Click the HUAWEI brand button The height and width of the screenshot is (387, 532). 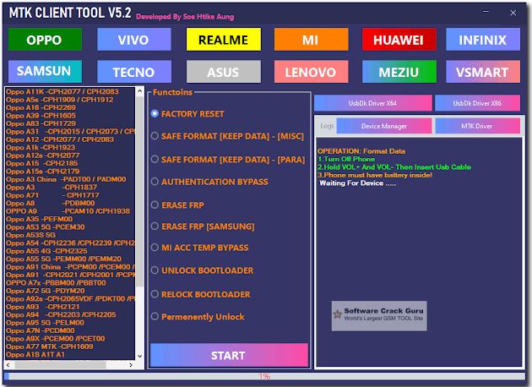tap(399, 40)
